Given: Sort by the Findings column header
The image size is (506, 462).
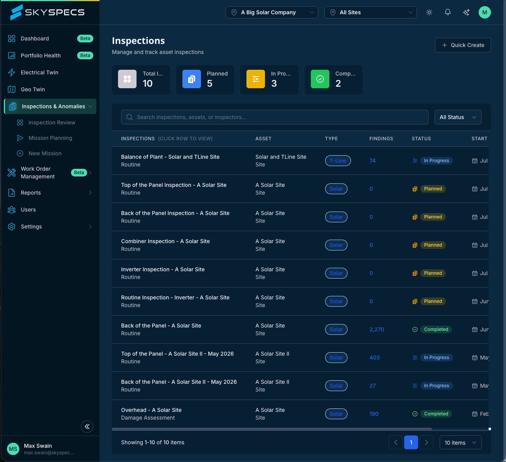Looking at the screenshot, I should tap(381, 139).
